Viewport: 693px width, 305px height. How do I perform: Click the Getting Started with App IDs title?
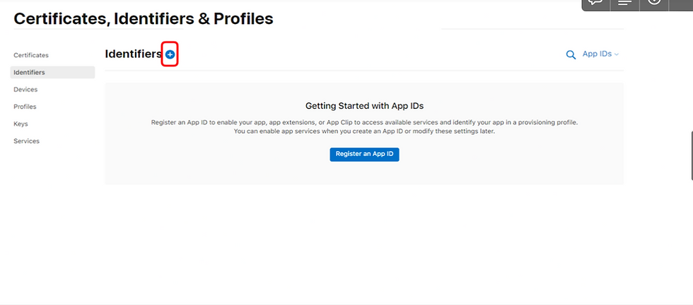[364, 106]
